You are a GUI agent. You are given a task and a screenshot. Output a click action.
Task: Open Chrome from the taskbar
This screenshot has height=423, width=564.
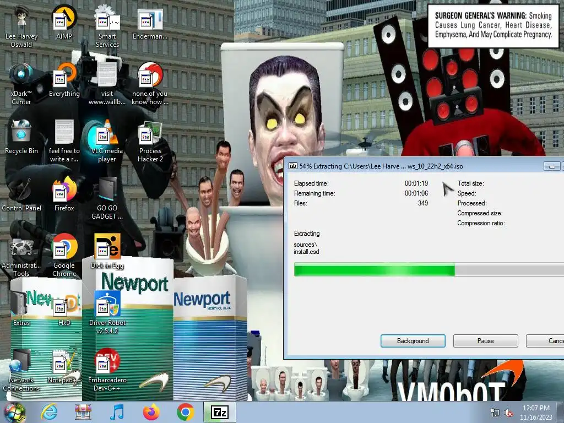[x=185, y=412]
